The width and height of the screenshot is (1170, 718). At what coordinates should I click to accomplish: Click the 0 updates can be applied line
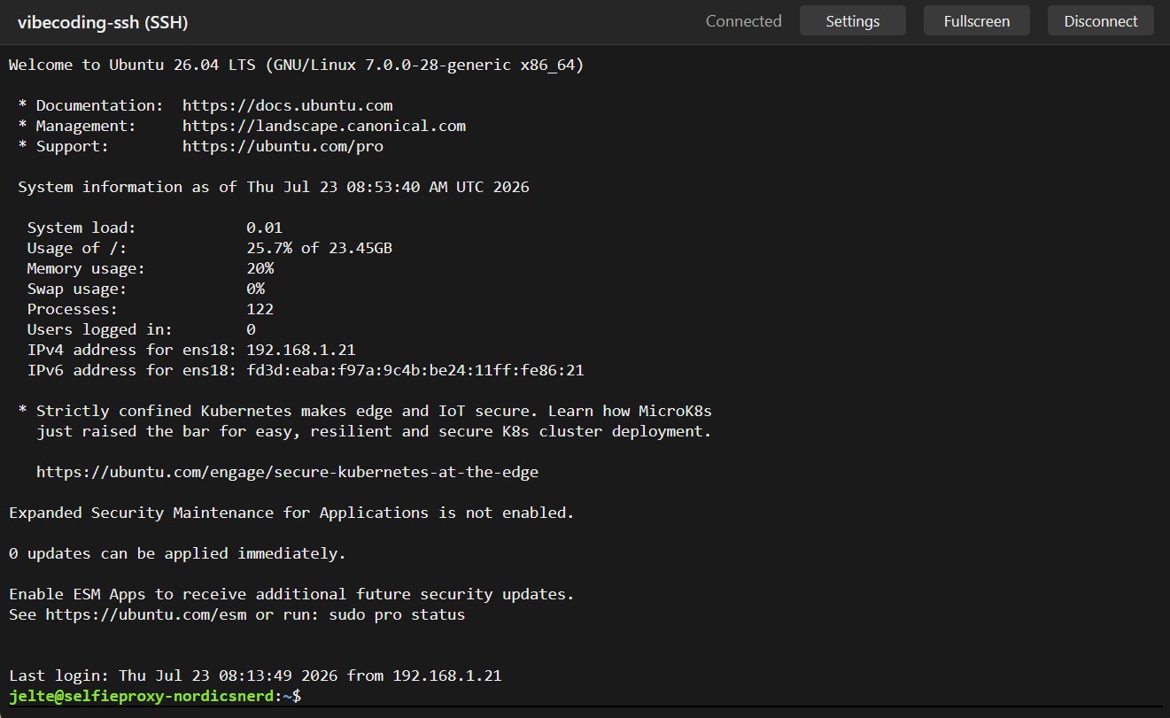click(x=177, y=553)
